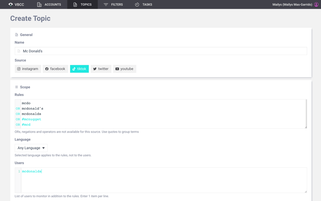321x201 pixels.
Task: Select facebook as the source
Action: pyautogui.click(x=55, y=69)
